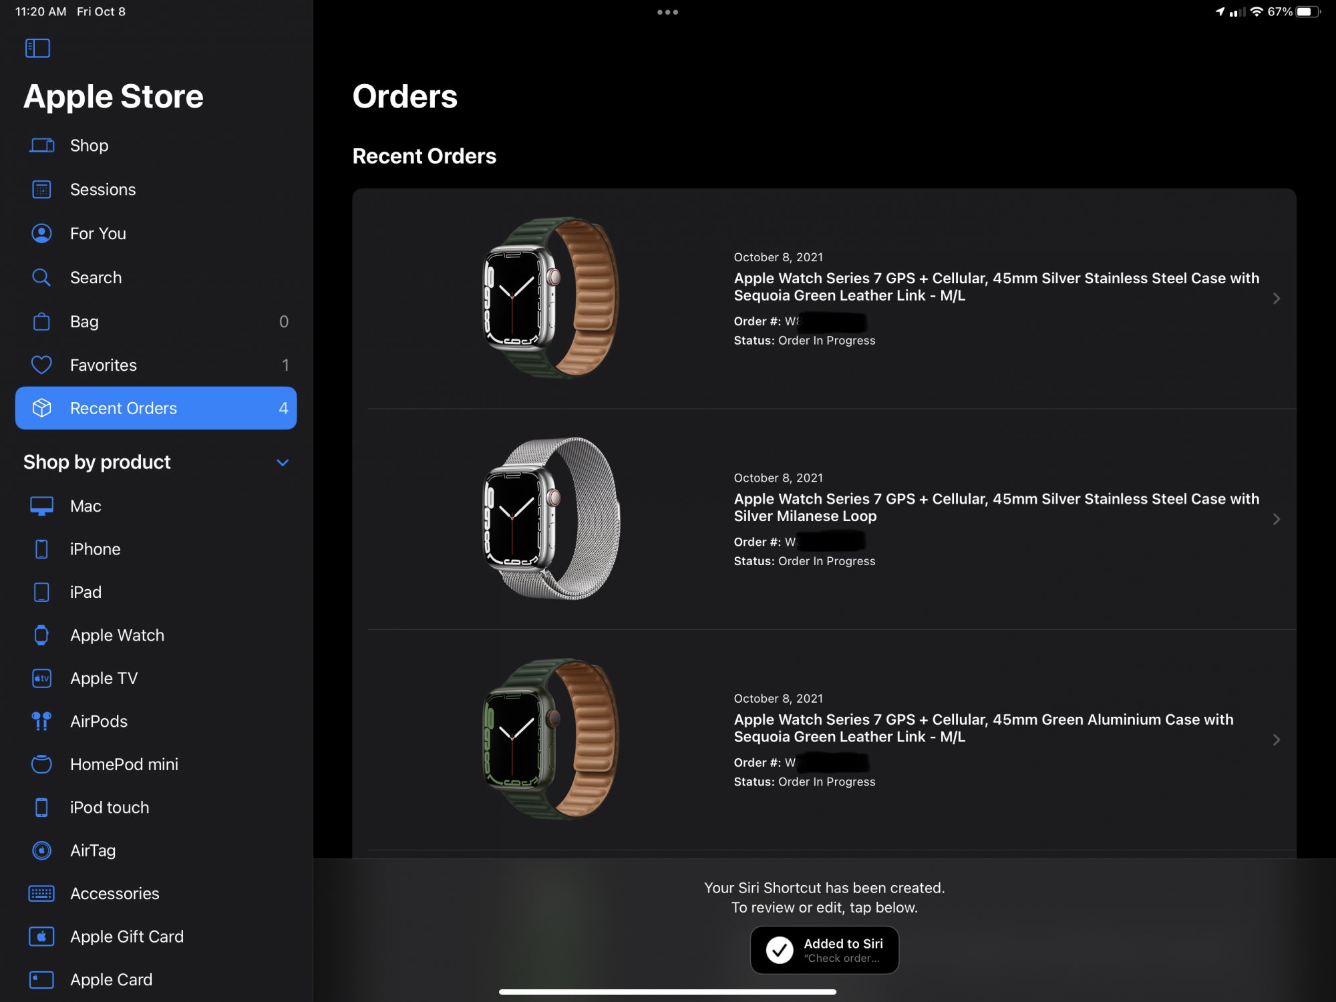Image resolution: width=1336 pixels, height=1002 pixels.
Task: Tap the three-dot multitasking indicator
Action: [x=667, y=12]
